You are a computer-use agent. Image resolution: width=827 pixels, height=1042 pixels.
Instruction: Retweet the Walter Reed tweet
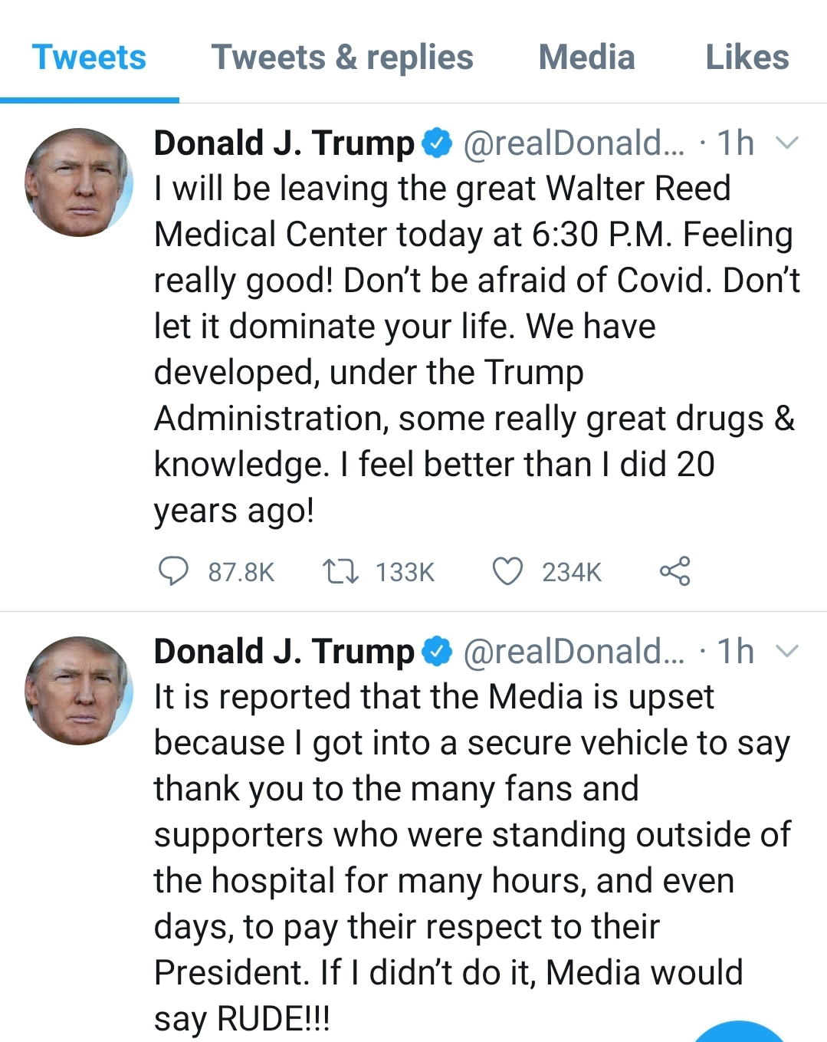[x=340, y=571]
